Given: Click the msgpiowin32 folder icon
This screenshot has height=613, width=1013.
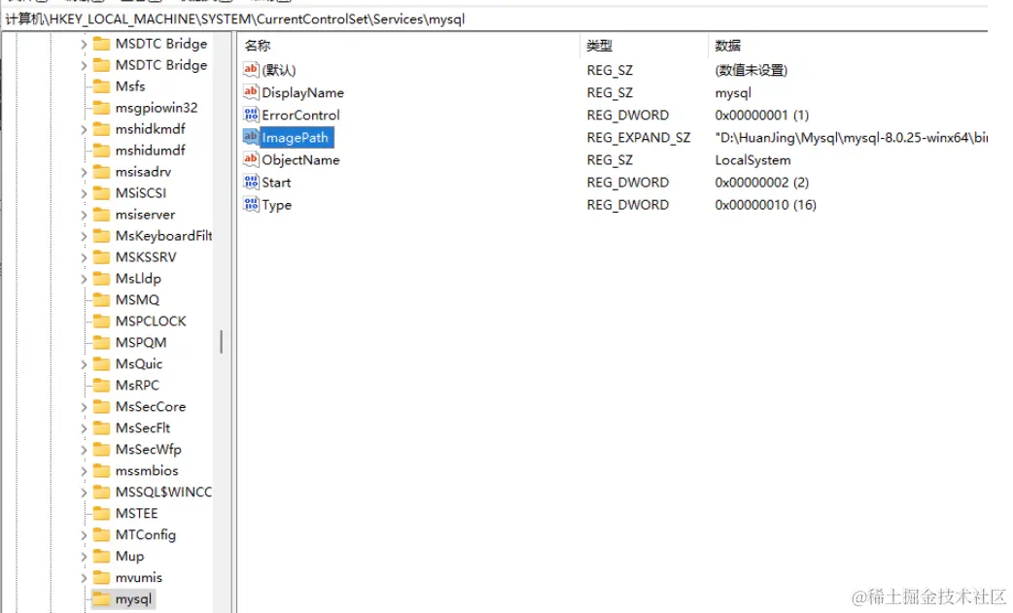Looking at the screenshot, I should pyautogui.click(x=101, y=107).
